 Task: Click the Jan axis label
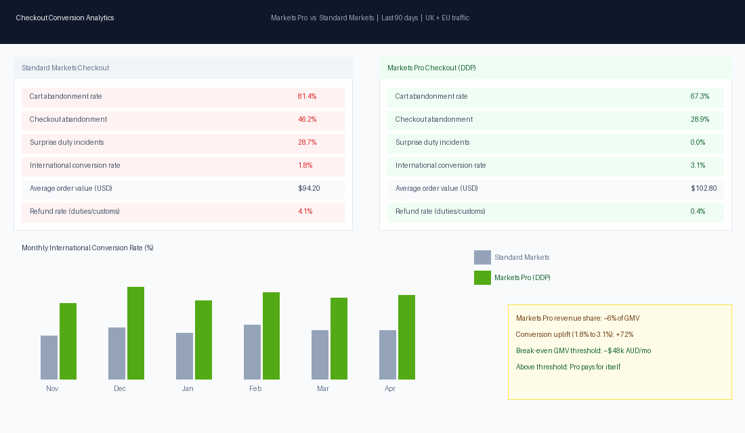point(188,388)
